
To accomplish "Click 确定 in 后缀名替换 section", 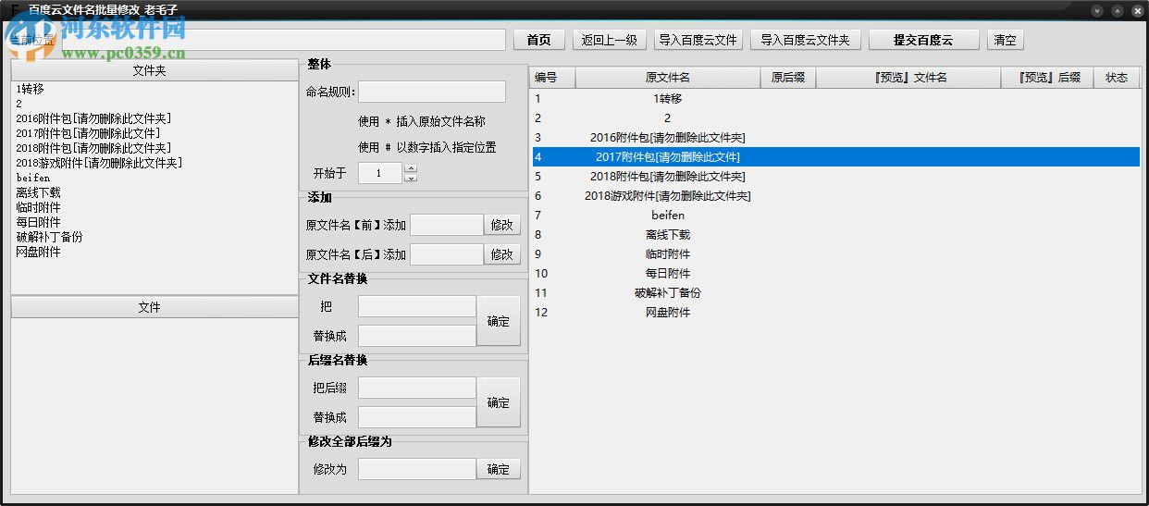I will pos(499,402).
